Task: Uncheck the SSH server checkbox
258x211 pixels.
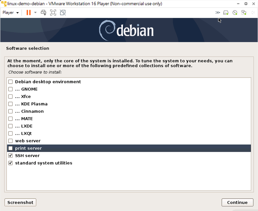Action: (10, 156)
